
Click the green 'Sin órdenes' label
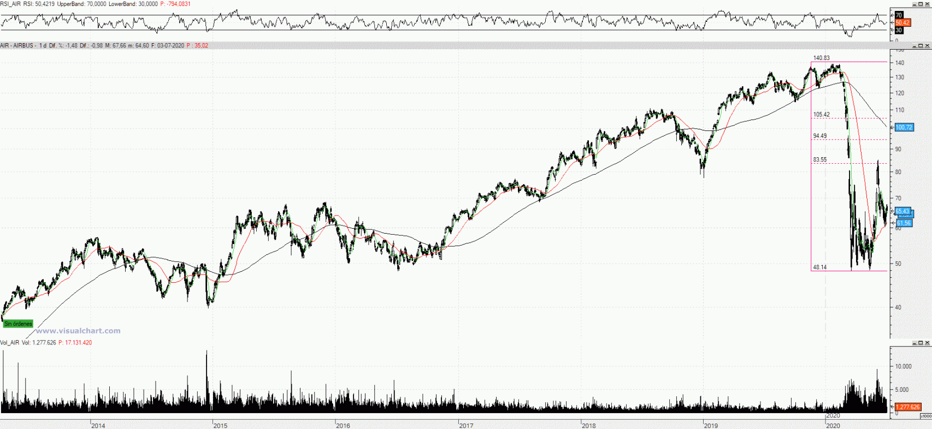click(x=18, y=324)
